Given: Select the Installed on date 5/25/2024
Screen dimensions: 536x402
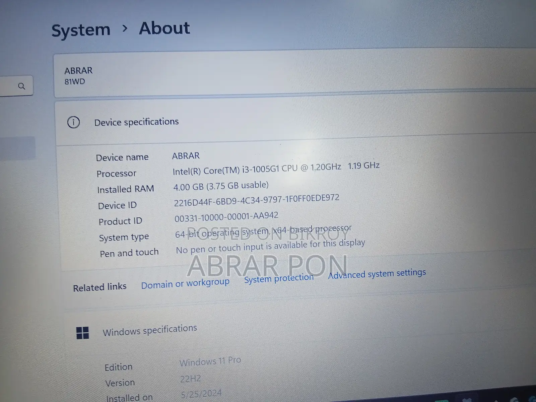Looking at the screenshot, I should (201, 394).
